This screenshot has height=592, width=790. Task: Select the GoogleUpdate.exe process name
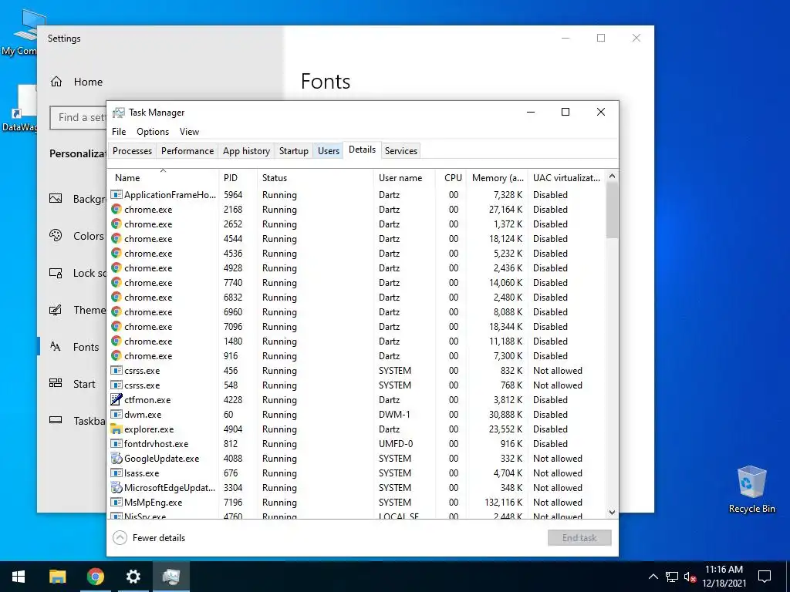click(x=162, y=458)
